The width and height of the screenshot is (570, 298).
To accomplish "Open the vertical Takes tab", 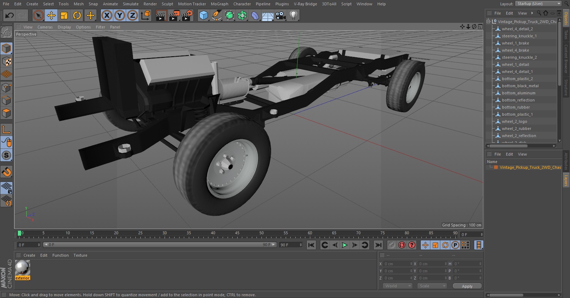I will pyautogui.click(x=566, y=35).
